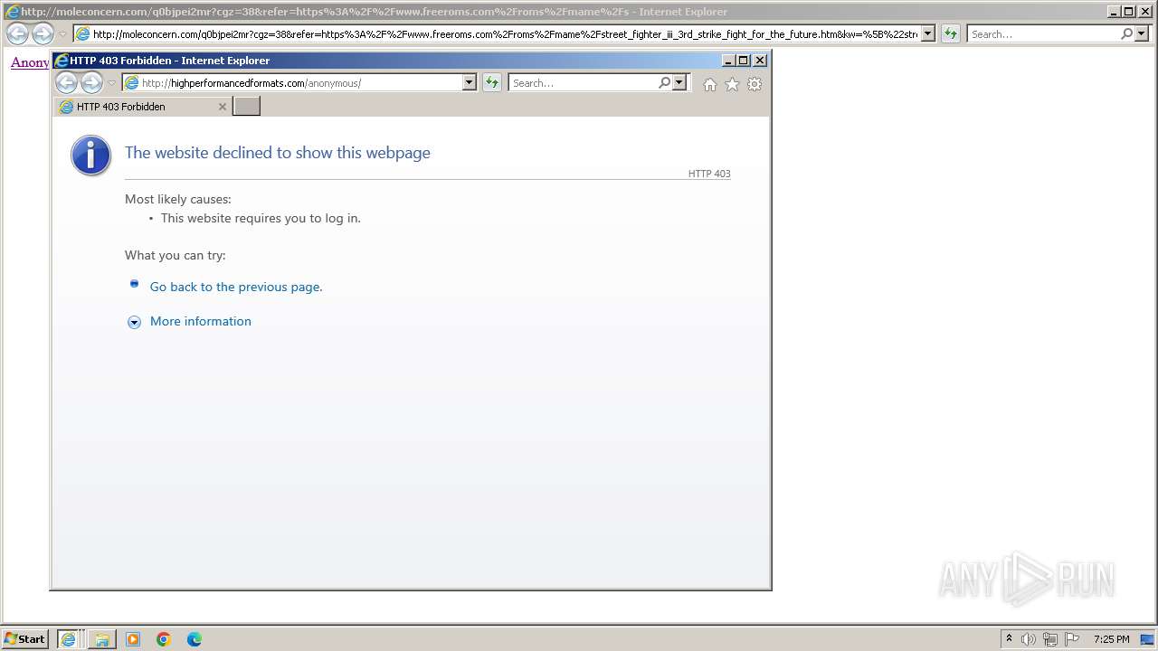Open the recent pages dropdown in the moleconcern window

pos(62,34)
